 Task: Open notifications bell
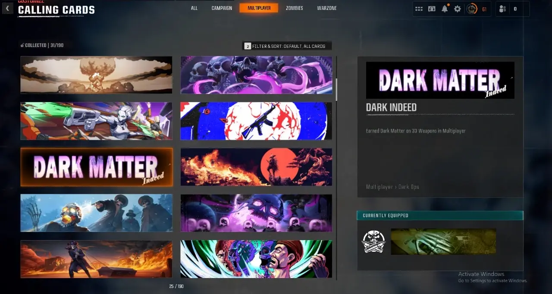(445, 9)
